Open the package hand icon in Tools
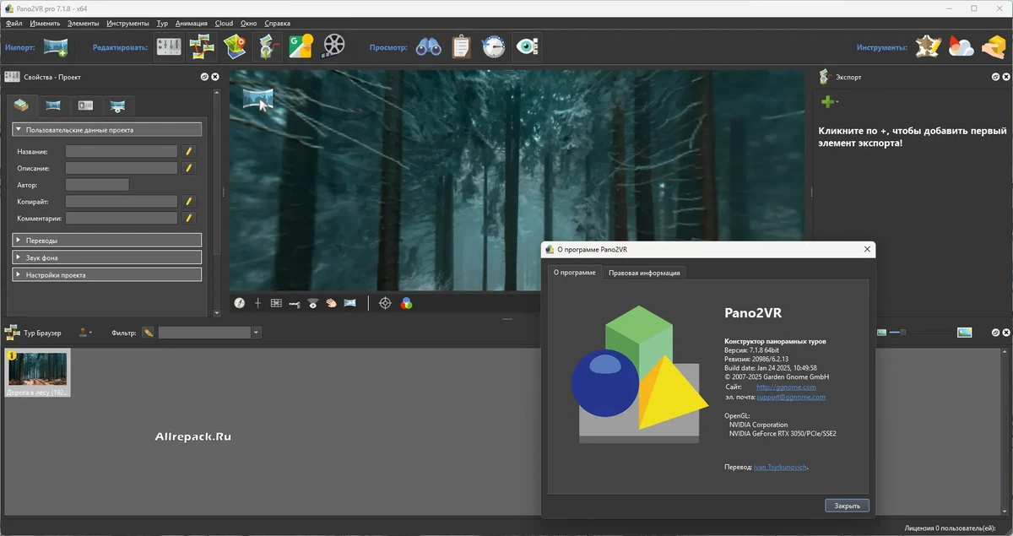Screen dimensions: 1013x536 click(x=994, y=46)
